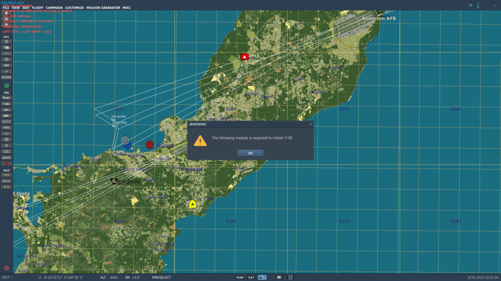Open the Draw tool panel
The height and width of the screenshot is (281, 501).
[7, 181]
